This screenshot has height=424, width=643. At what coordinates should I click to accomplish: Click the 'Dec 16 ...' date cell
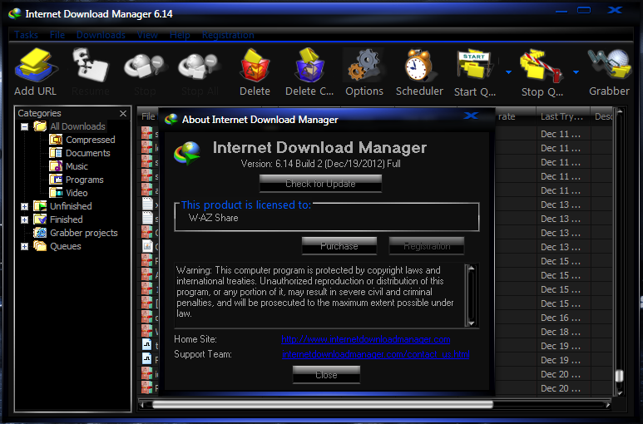[560, 318]
